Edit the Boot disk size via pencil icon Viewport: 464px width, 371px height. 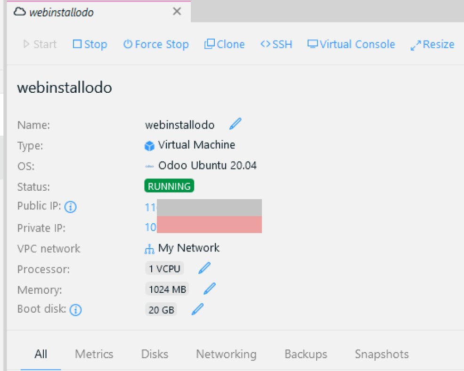(x=197, y=309)
